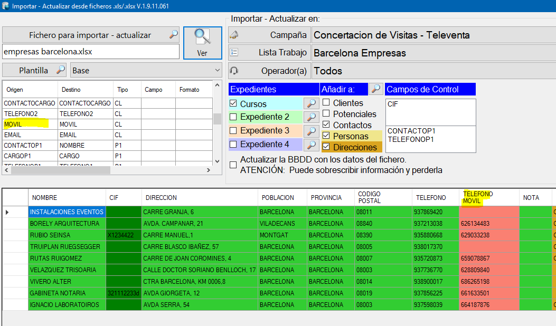Click the Lista Trabajo list icon
The width and height of the screenshot is (556, 326).
coord(234,52)
